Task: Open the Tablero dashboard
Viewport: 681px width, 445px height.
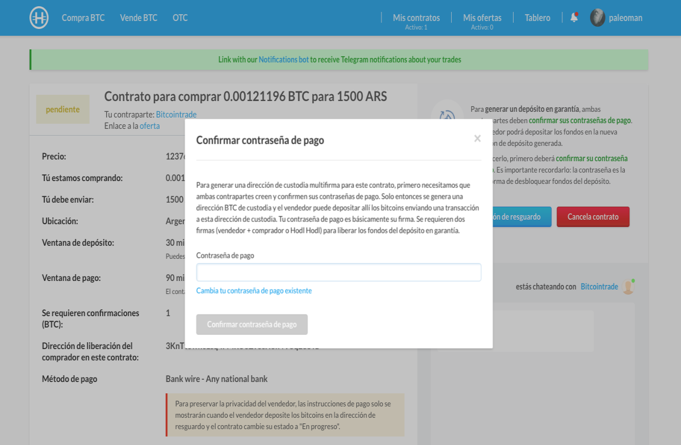Action: click(x=537, y=18)
